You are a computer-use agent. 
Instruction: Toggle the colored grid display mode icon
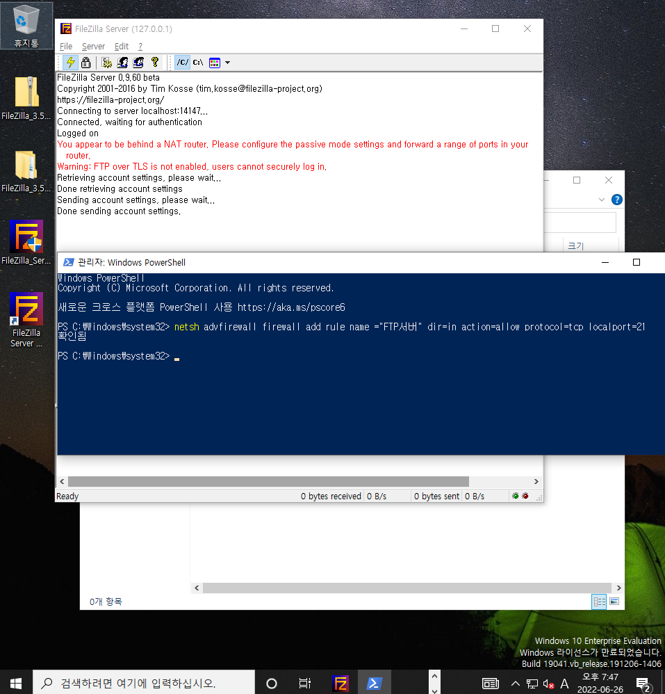[x=213, y=63]
